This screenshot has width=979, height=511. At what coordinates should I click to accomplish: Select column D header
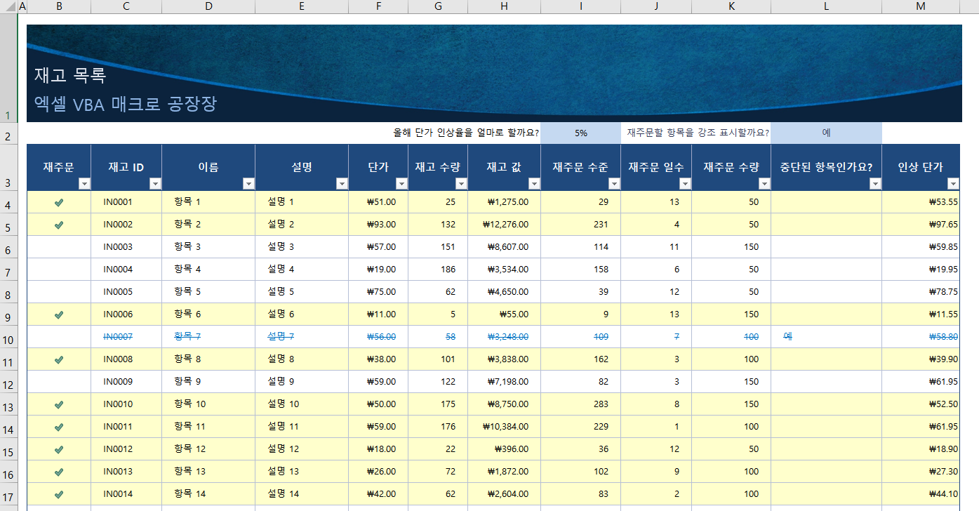208,6
